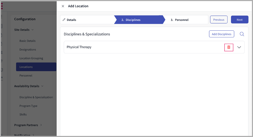Collapse the Site Details section

pyautogui.click(x=33, y=30)
